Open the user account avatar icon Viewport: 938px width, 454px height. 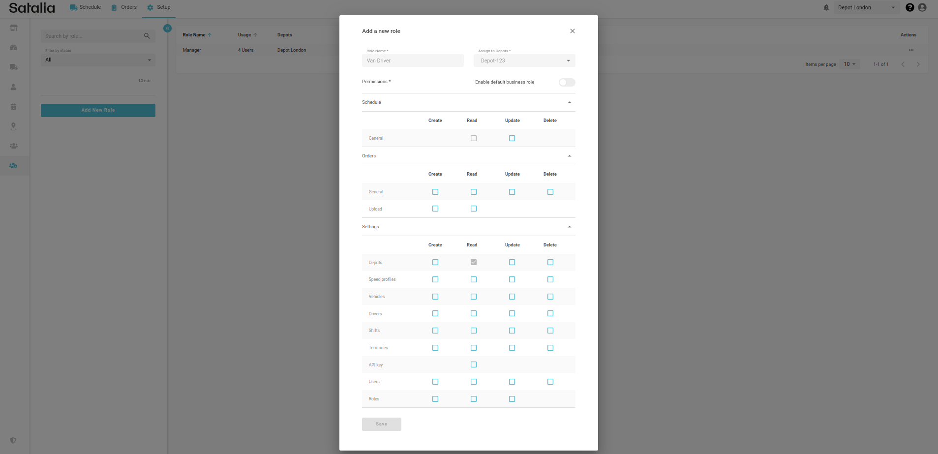(922, 7)
